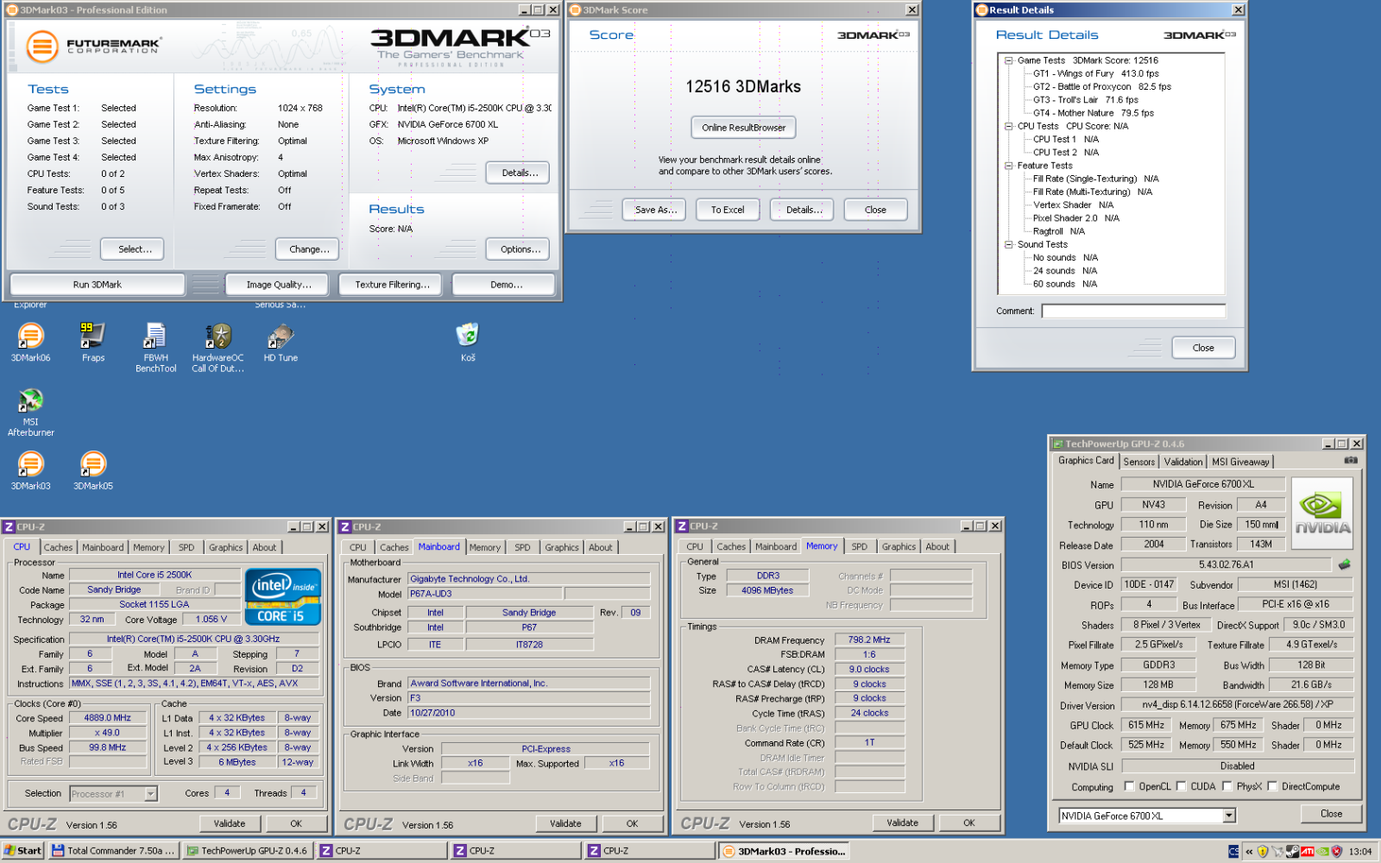Click Validate in the CPU tab CPU-Z window
1381x863 pixels.
[x=230, y=823]
